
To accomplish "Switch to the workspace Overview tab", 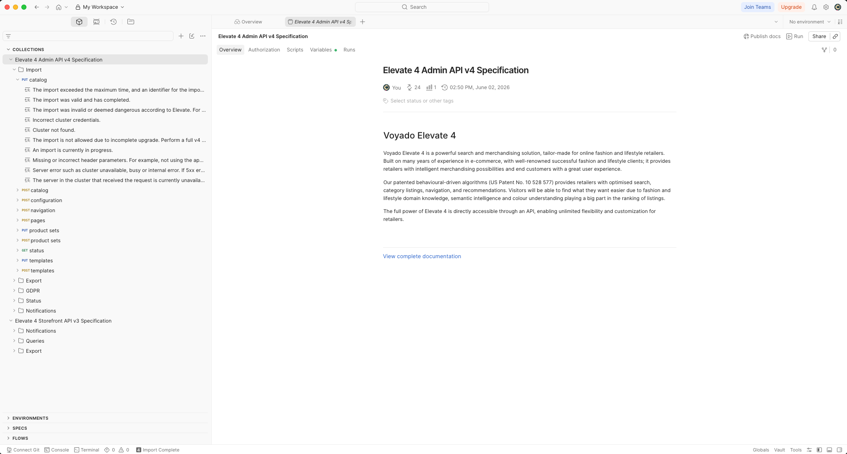I will (x=248, y=22).
